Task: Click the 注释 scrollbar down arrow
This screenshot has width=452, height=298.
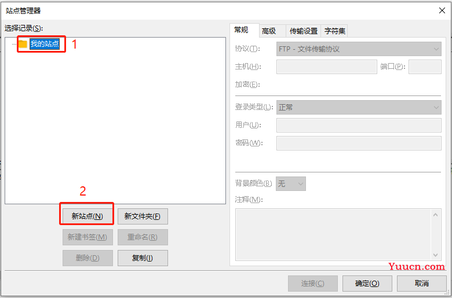Action: (x=436, y=255)
